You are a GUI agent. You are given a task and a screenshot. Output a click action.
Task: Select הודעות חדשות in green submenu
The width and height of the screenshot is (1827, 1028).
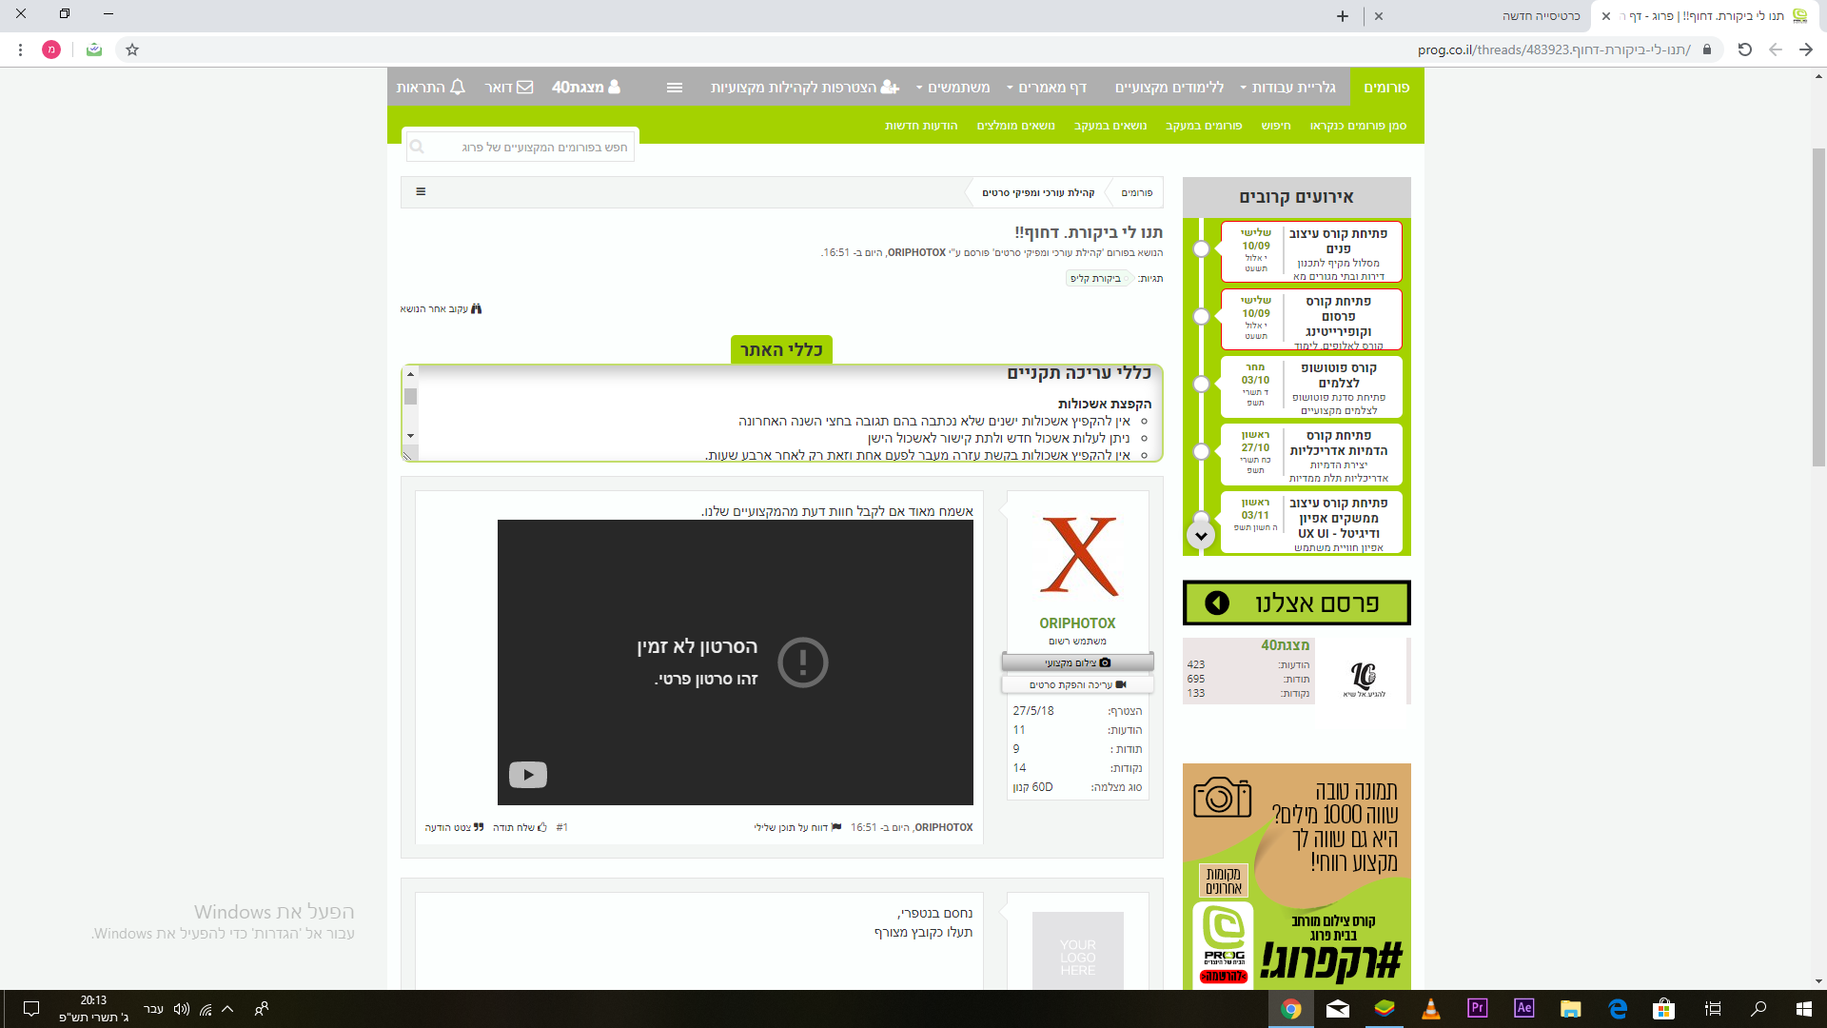point(920,126)
